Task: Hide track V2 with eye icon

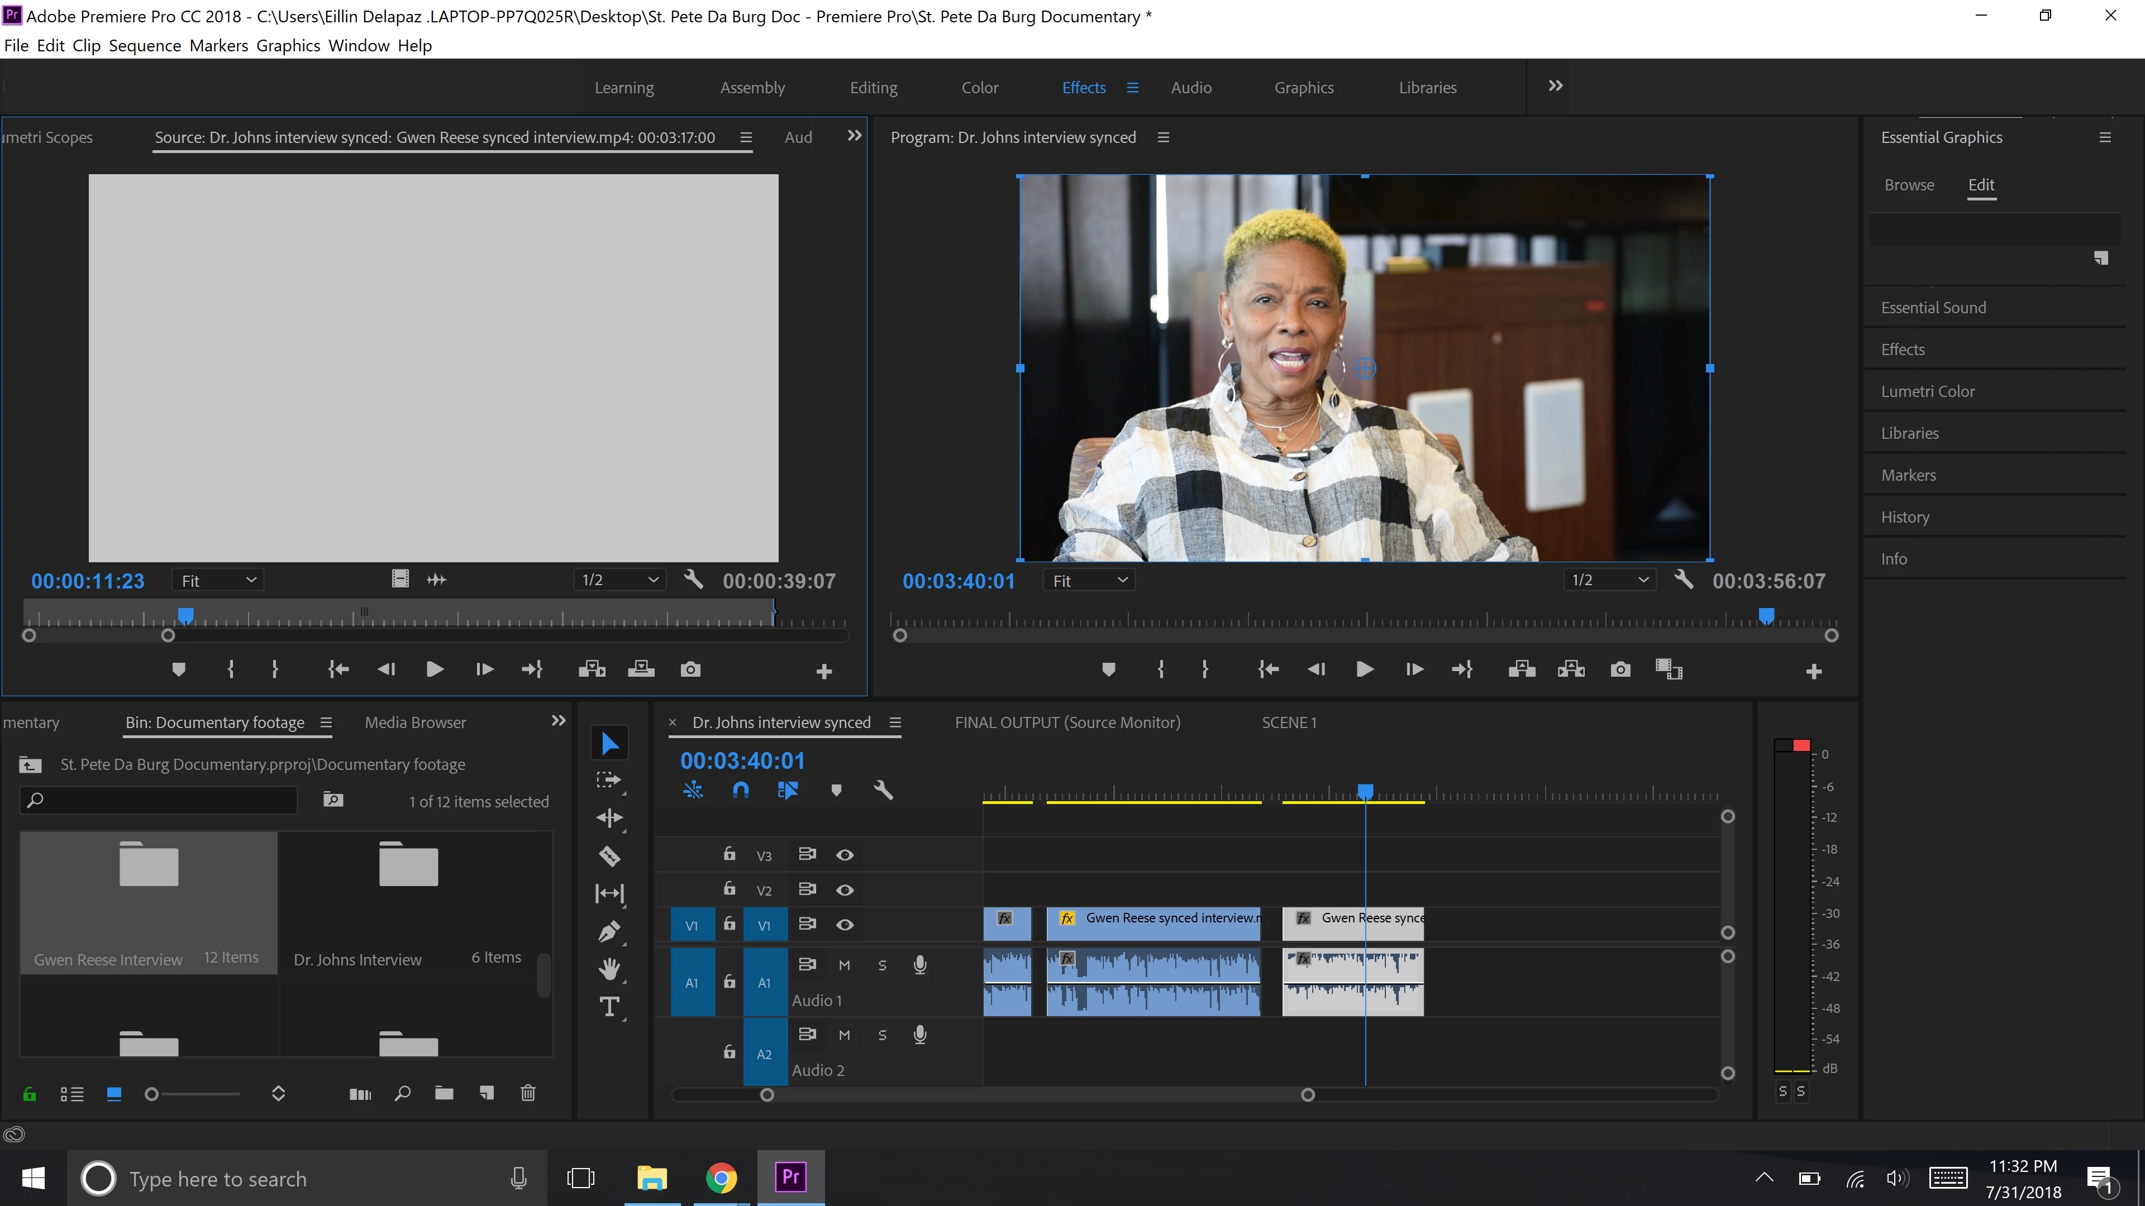Action: coord(845,890)
